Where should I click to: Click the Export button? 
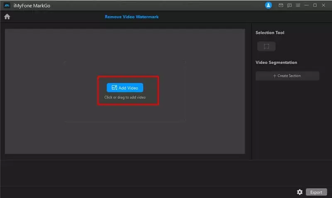click(316, 192)
